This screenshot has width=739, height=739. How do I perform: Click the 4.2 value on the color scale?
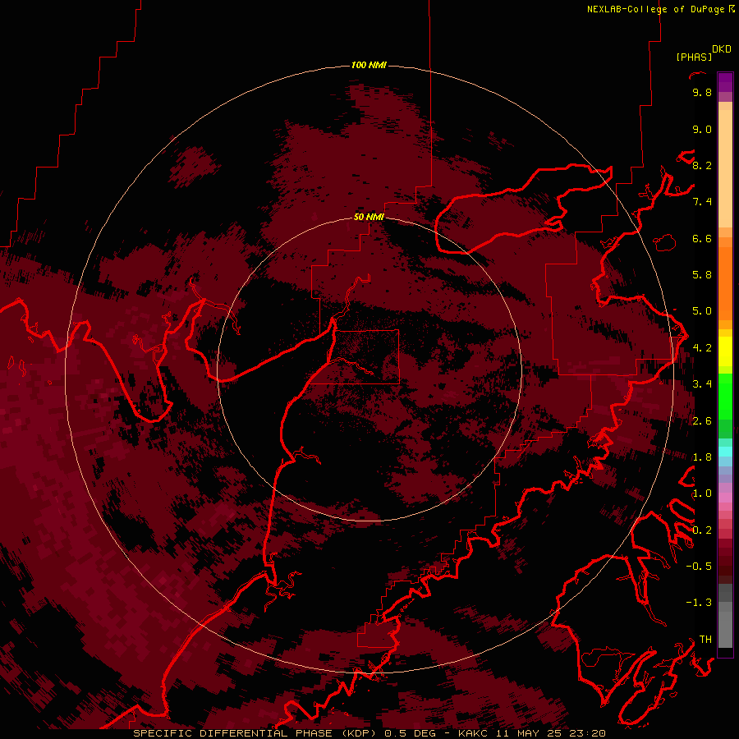[x=702, y=348]
